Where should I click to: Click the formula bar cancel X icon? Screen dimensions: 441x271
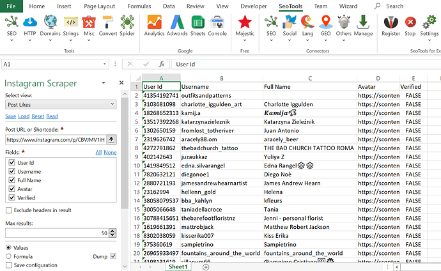point(130,64)
